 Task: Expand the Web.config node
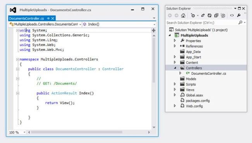(175, 106)
